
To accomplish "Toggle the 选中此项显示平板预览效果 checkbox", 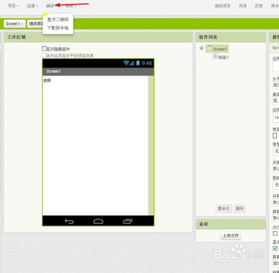I will pyautogui.click(x=44, y=55).
